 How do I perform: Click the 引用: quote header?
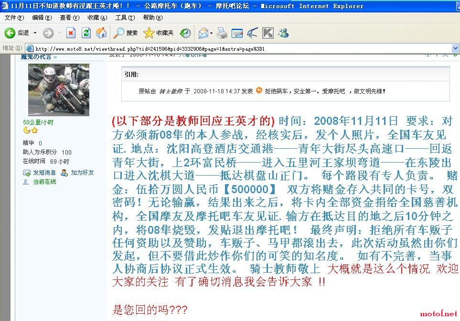click(131, 75)
